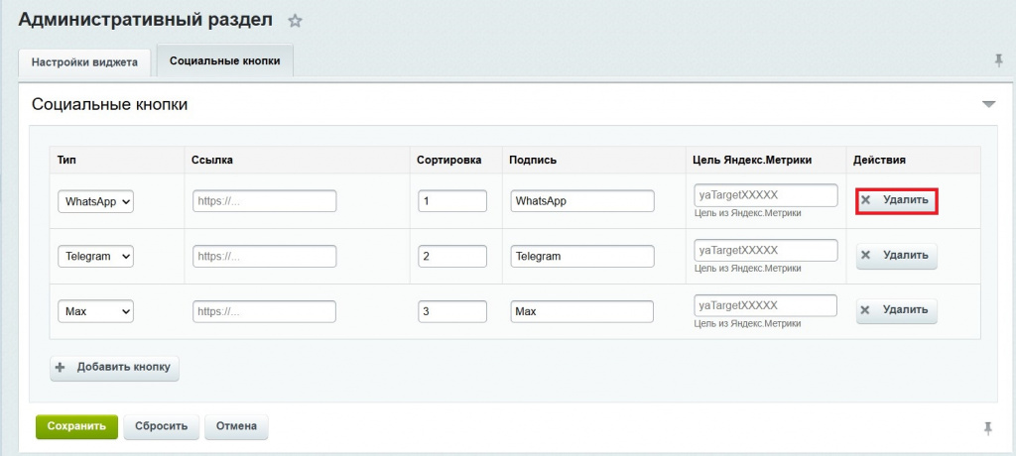Reset the form with Сбросить
The image size is (1016, 456).
pyautogui.click(x=162, y=426)
